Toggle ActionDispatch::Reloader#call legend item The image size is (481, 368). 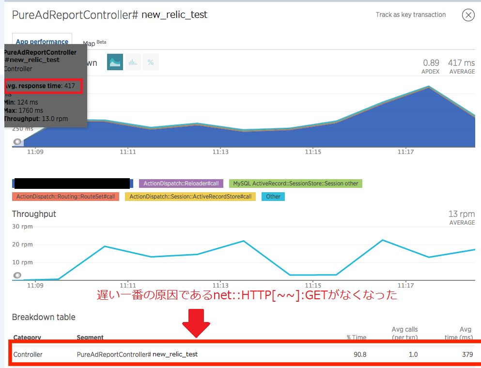pyautogui.click(x=181, y=184)
